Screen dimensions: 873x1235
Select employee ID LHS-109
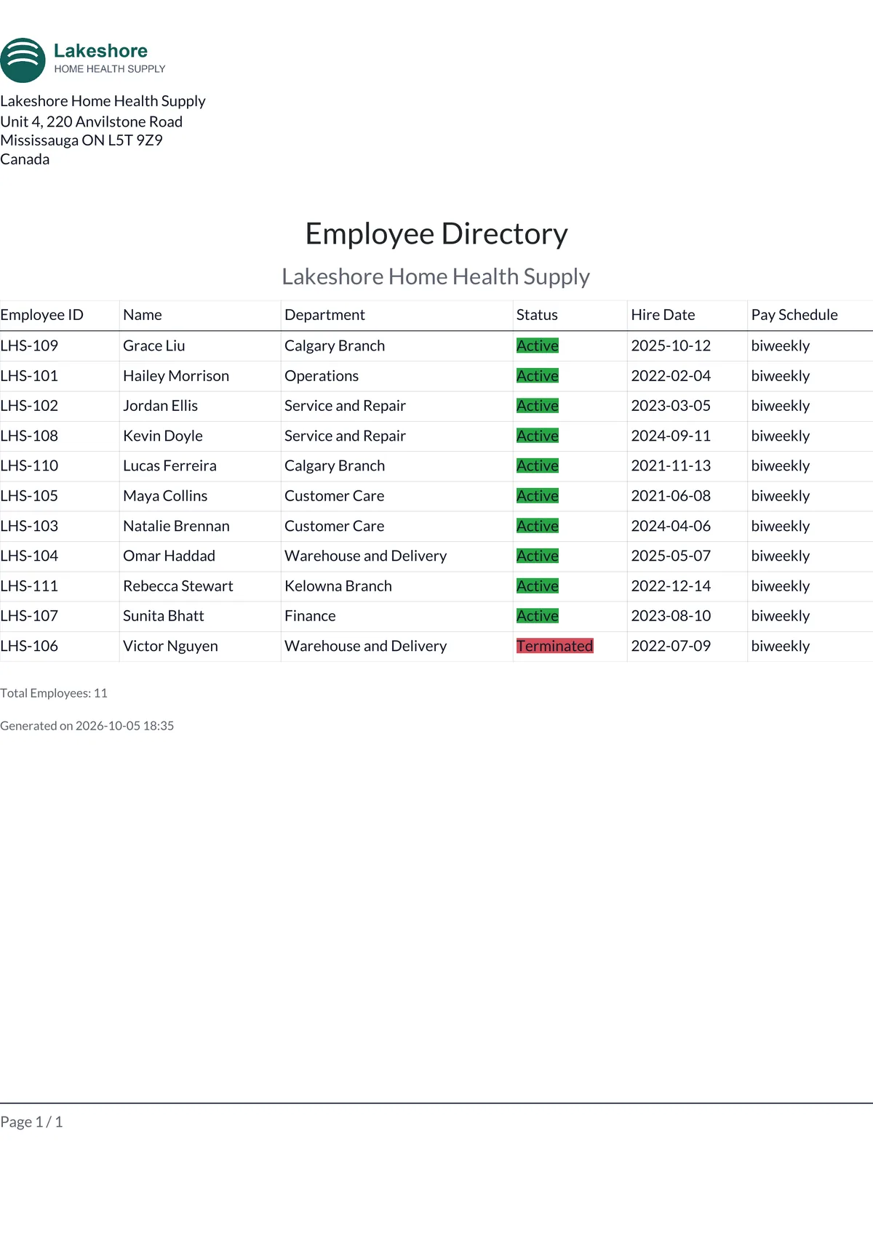pos(29,345)
